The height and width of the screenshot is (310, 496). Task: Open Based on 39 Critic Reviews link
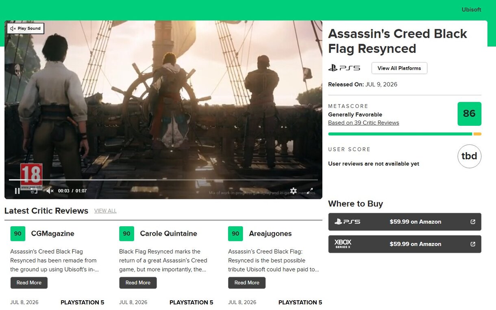pyautogui.click(x=363, y=123)
